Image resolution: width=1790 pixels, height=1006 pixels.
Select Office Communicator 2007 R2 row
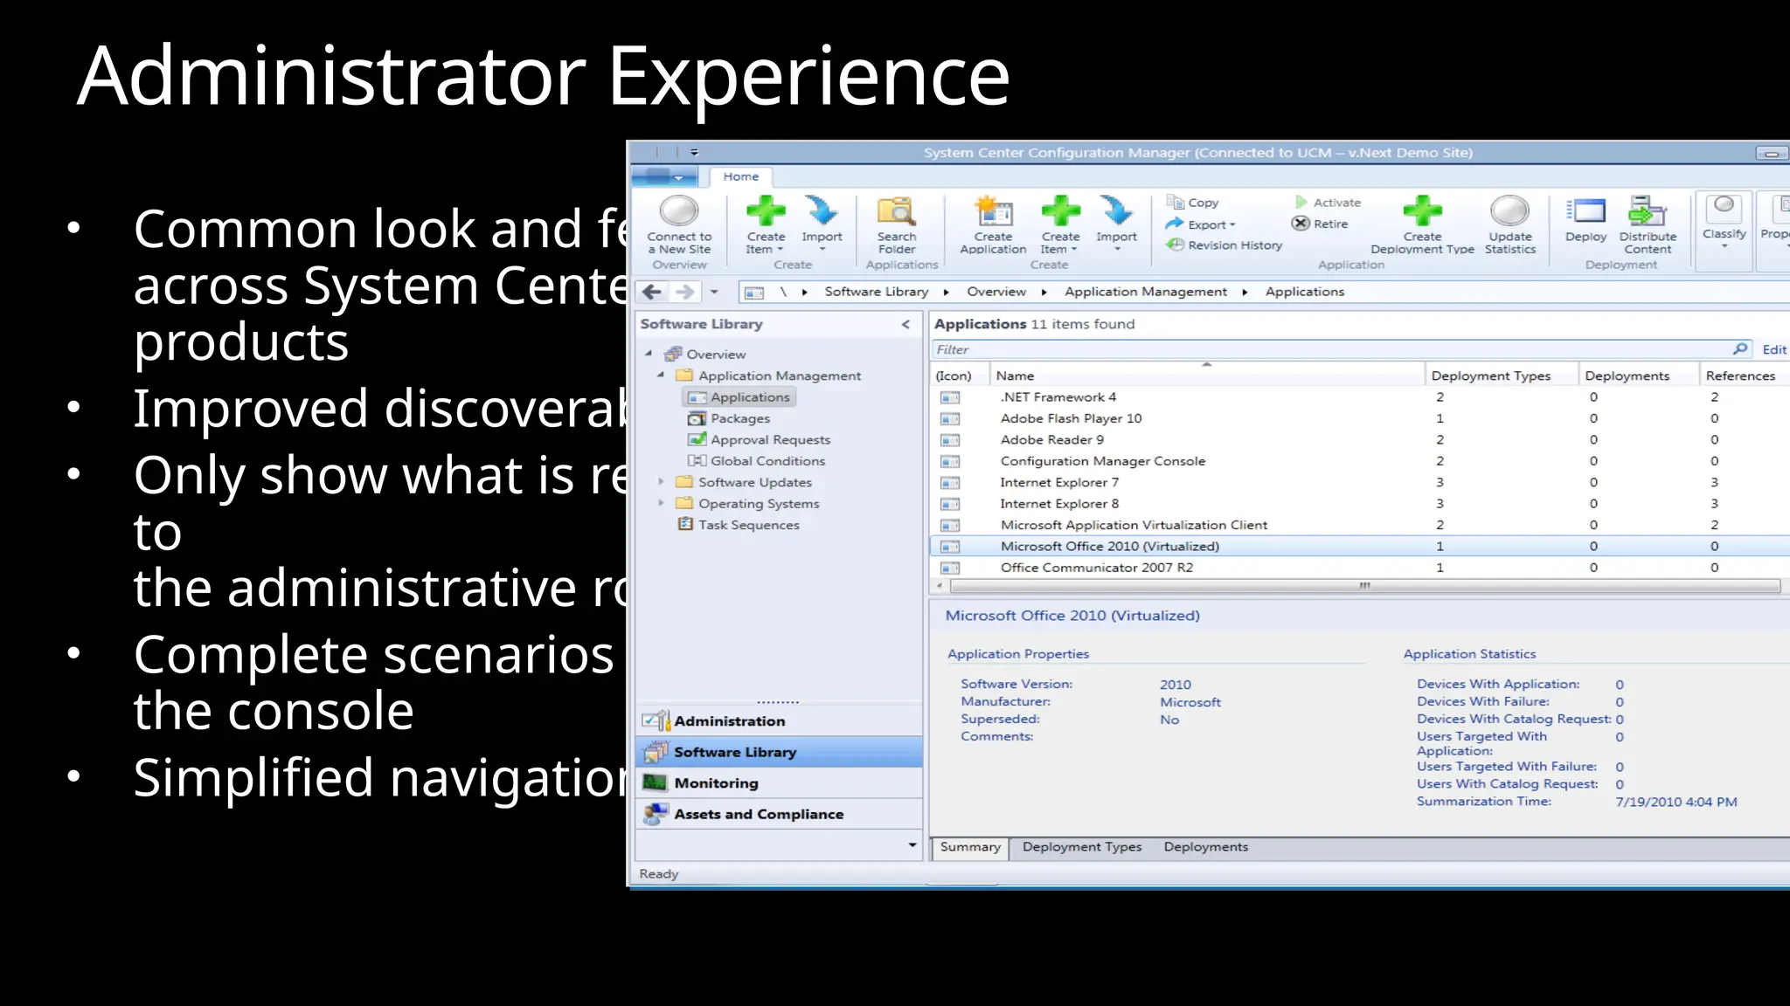click(1359, 568)
